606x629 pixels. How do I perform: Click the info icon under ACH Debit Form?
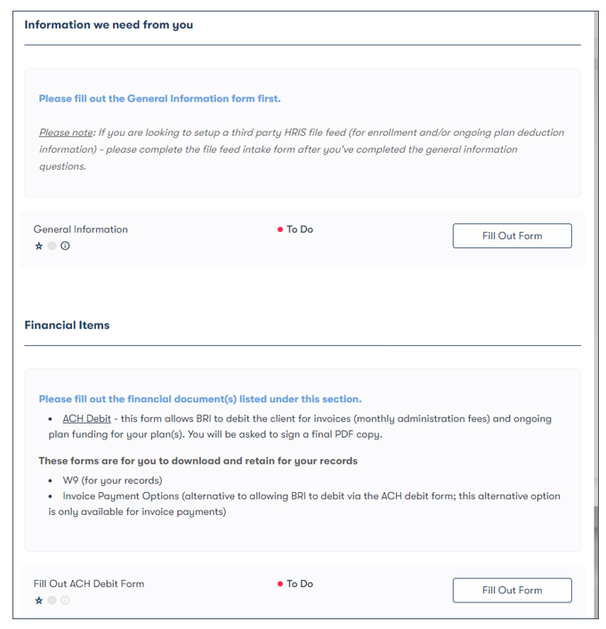click(x=65, y=601)
